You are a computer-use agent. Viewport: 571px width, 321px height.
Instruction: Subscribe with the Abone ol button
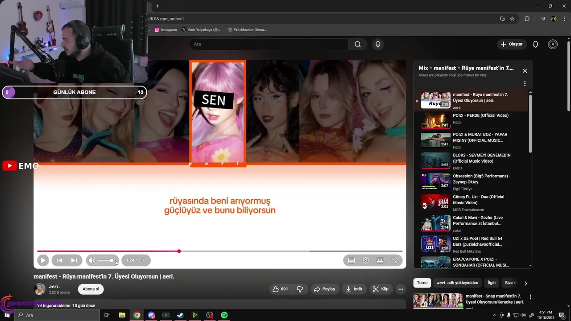pos(91,289)
